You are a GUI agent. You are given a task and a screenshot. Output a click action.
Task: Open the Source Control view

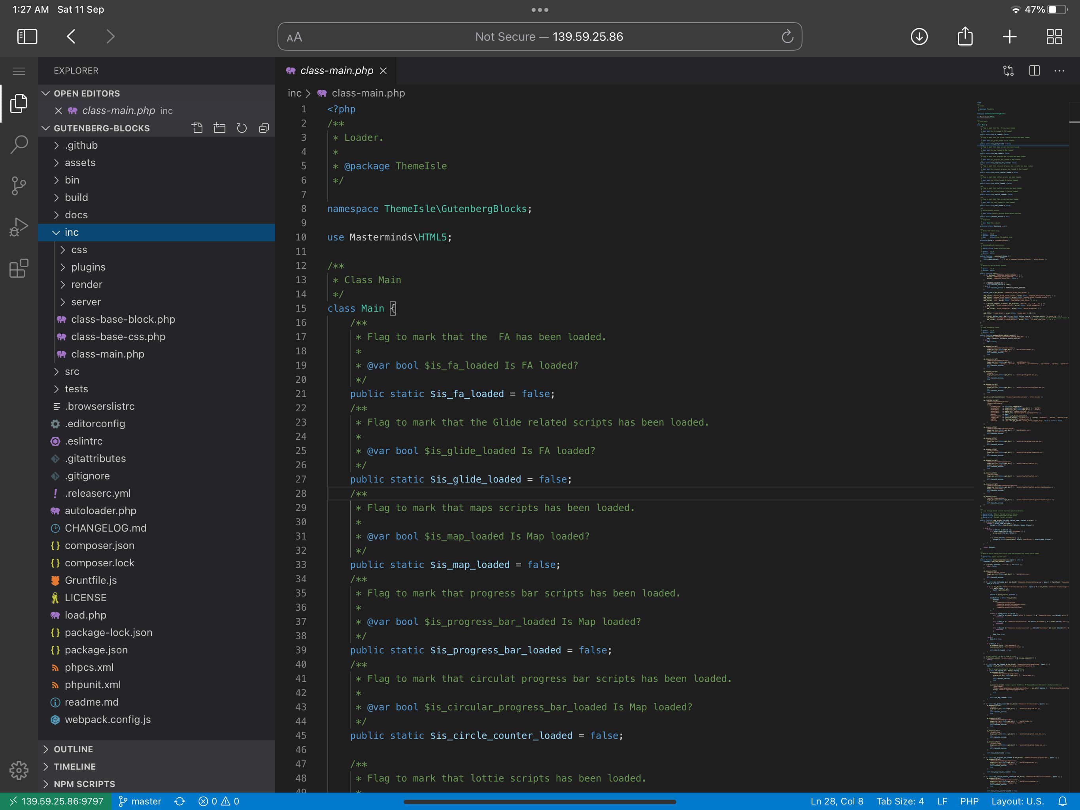pos(19,185)
